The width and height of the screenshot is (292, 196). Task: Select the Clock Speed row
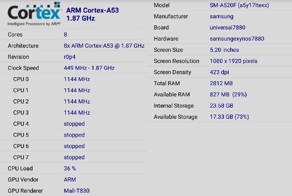(x=73, y=68)
